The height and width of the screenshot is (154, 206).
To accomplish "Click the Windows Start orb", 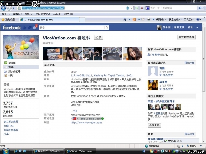I will pos(5,151).
